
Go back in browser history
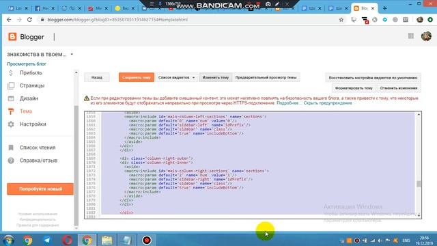(x=9, y=20)
